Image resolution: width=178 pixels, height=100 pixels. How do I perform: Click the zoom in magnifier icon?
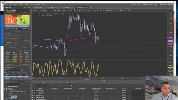click(77, 11)
